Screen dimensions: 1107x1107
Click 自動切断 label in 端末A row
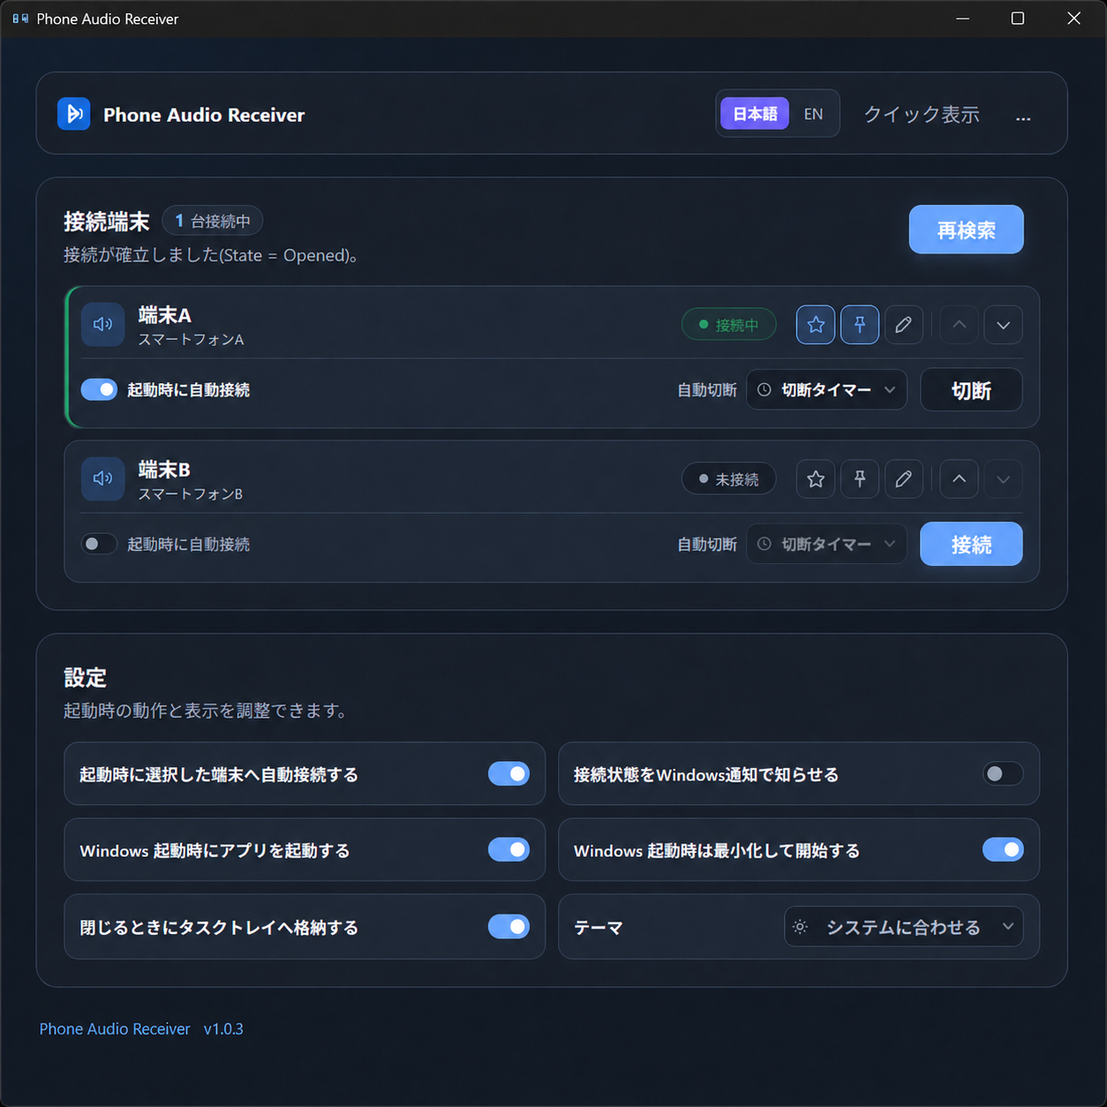[707, 390]
